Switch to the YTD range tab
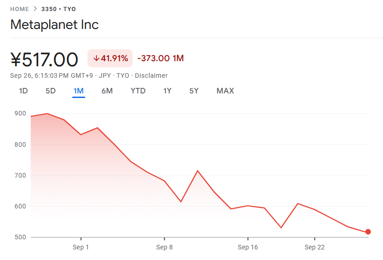The image size is (383, 260). click(138, 91)
